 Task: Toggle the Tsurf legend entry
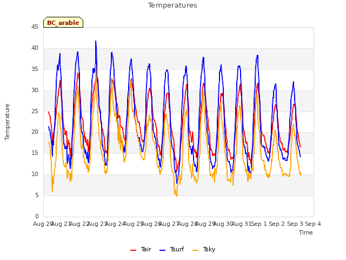pyautogui.click(x=171, y=249)
